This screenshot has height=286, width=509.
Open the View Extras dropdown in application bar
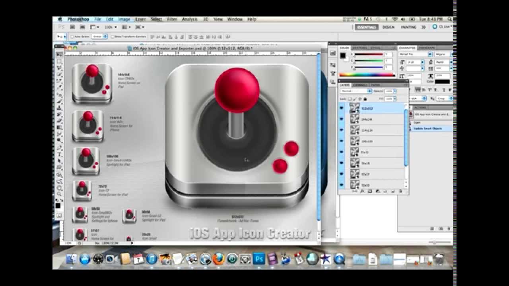point(94,27)
